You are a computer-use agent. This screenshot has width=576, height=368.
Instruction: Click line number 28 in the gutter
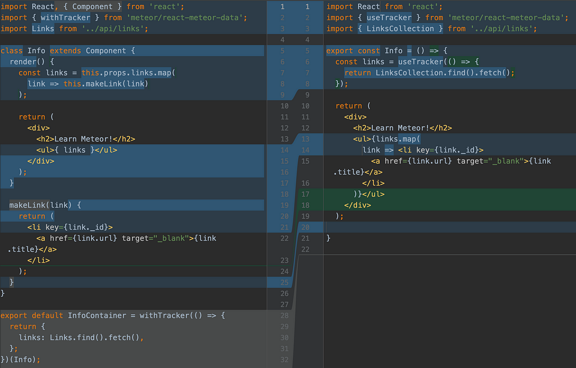285,316
